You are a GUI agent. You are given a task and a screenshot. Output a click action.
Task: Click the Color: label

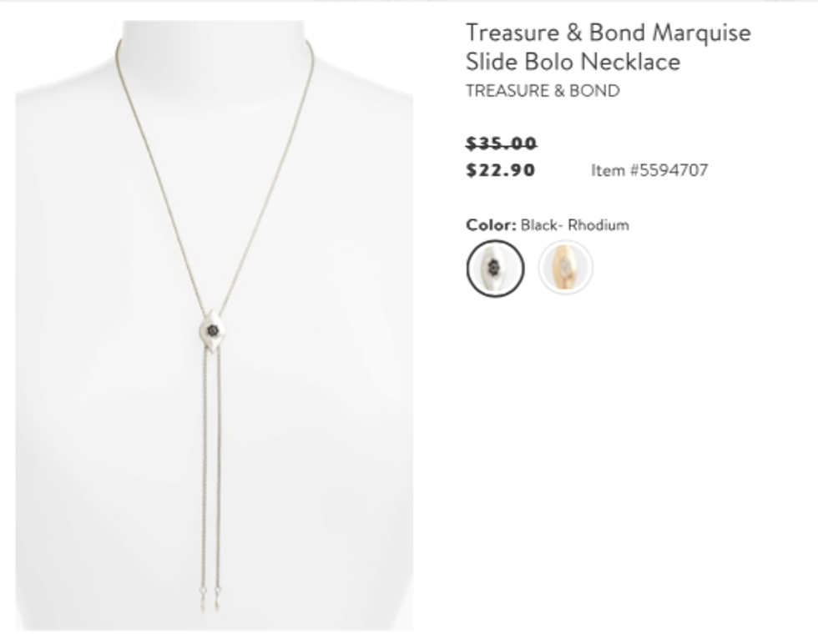(x=491, y=224)
